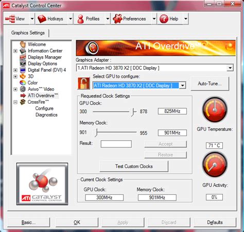Select Displays Manager in the tree

click(x=45, y=57)
